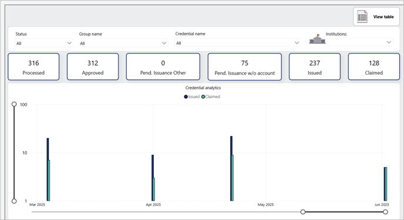Open the Credential name dropdown
The height and width of the screenshot is (220, 404).
(237, 43)
